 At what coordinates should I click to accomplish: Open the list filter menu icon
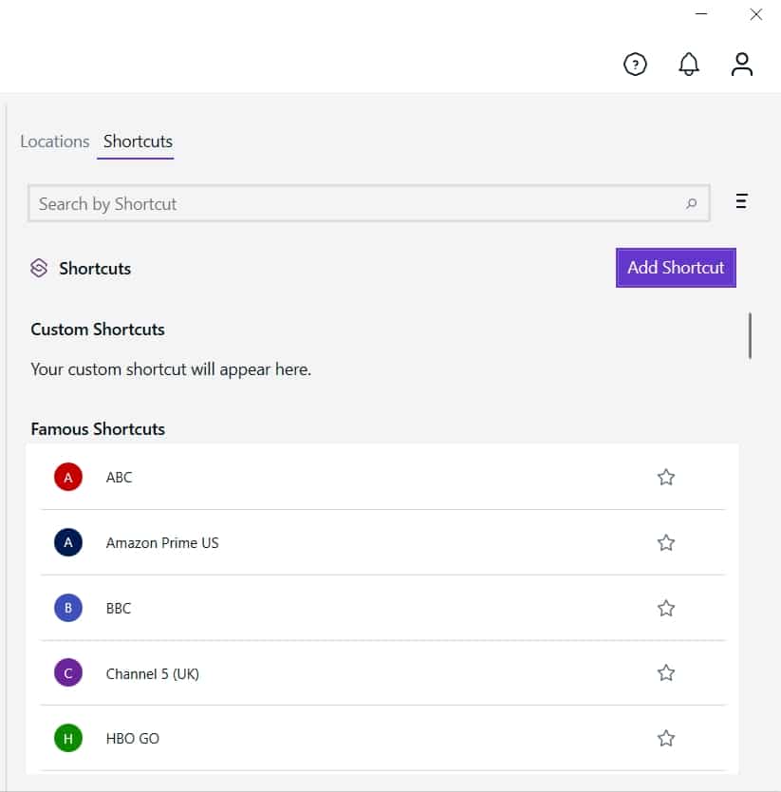741,201
